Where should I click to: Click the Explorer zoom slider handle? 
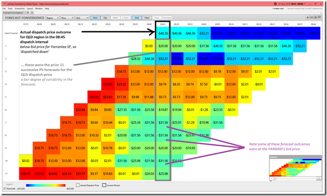tap(275, 179)
